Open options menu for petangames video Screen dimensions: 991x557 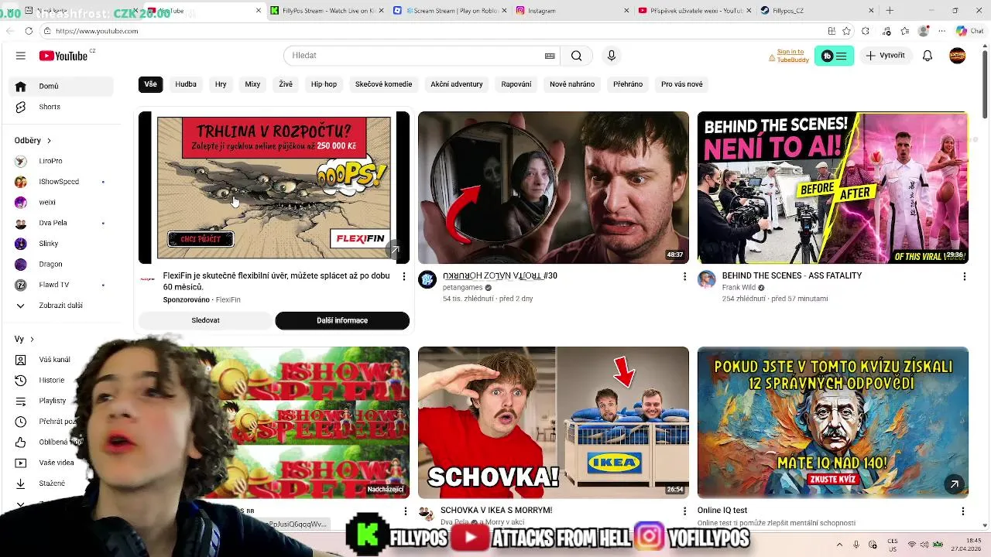tap(684, 276)
